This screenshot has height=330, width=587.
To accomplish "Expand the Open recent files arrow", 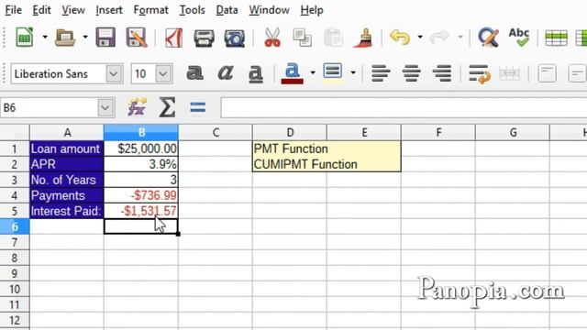I will pyautogui.click(x=85, y=37).
